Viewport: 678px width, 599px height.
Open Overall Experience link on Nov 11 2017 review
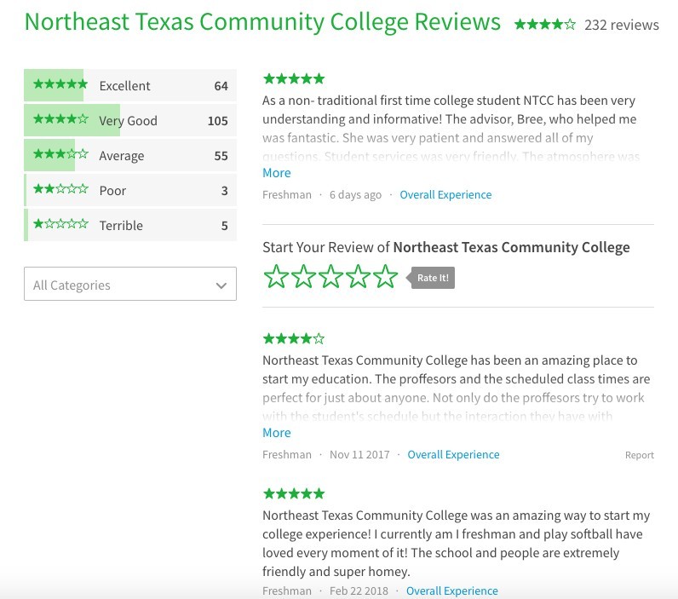pos(453,454)
